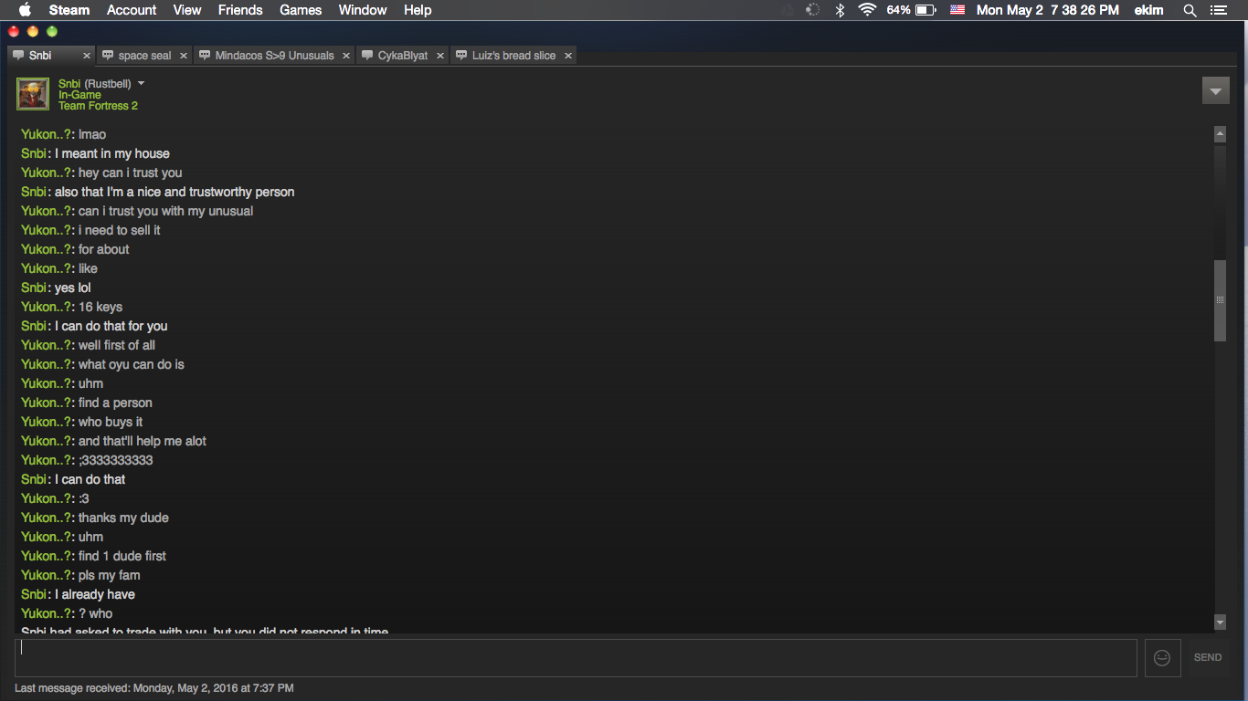
Task: Focus the chat message input field
Action: tap(576, 657)
